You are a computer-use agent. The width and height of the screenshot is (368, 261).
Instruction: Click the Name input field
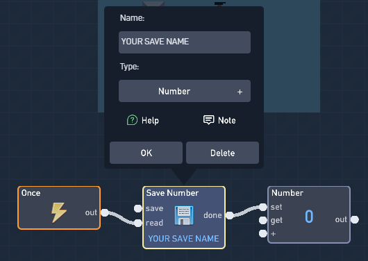click(185, 42)
